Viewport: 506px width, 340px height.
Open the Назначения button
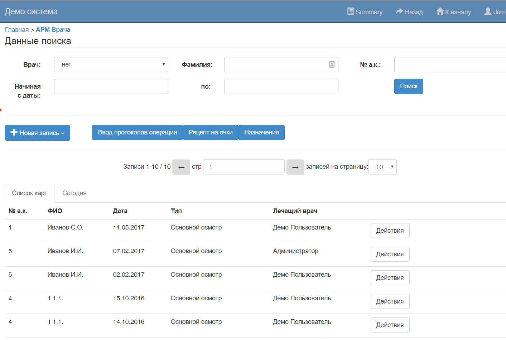point(261,132)
